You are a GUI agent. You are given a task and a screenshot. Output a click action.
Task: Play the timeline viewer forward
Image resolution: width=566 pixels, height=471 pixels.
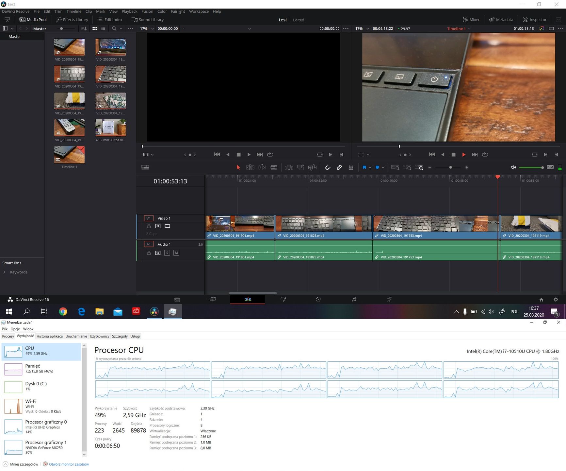click(x=464, y=154)
